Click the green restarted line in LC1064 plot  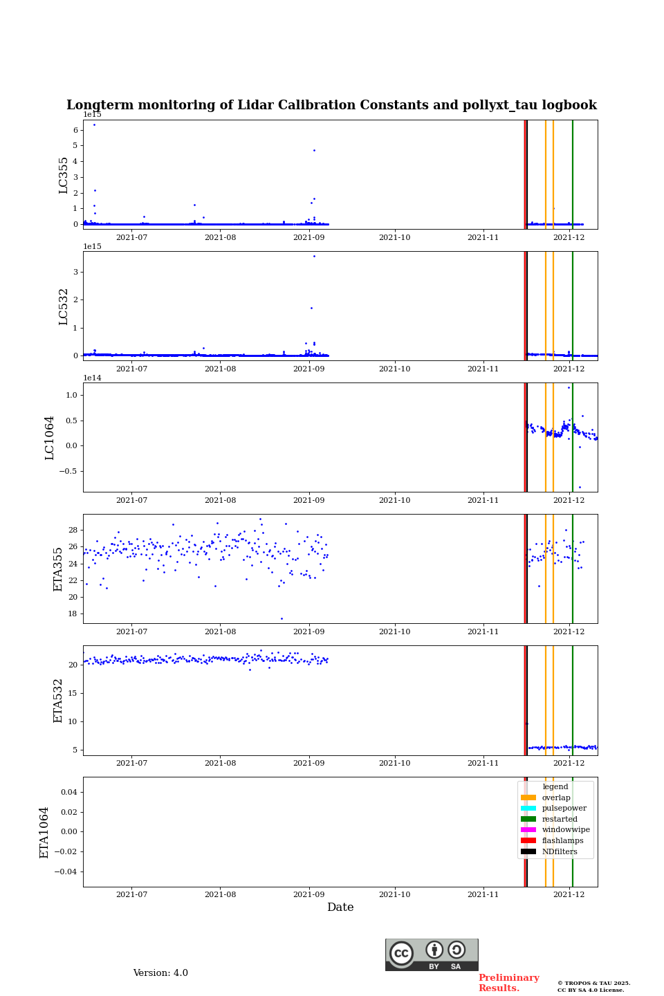pyautogui.click(x=573, y=437)
